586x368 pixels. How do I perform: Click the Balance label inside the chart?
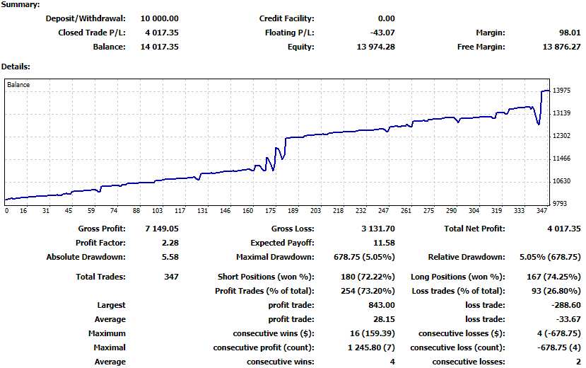tap(18, 84)
